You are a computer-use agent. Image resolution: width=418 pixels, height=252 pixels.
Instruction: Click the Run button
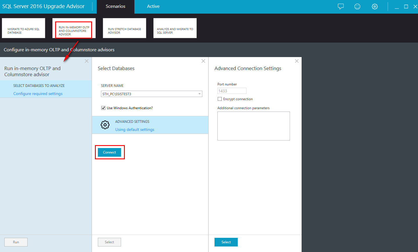(16, 242)
